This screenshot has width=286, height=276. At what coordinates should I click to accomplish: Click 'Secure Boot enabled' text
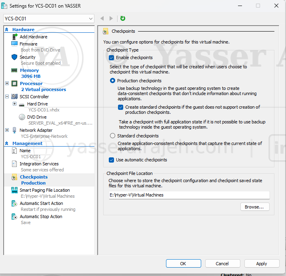click(x=41, y=63)
